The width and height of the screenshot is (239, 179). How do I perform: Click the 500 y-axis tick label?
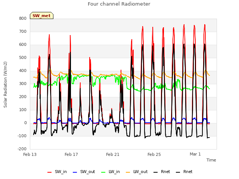click(23, 58)
